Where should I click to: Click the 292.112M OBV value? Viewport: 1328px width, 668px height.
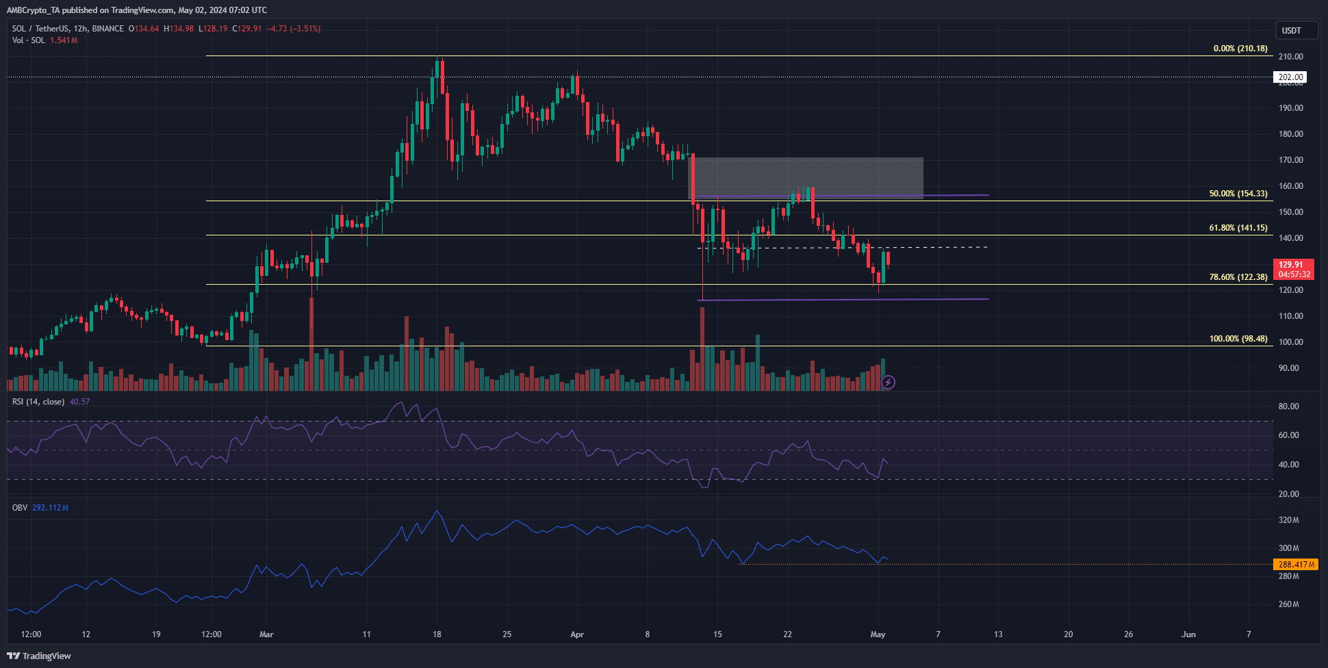pyautogui.click(x=50, y=508)
